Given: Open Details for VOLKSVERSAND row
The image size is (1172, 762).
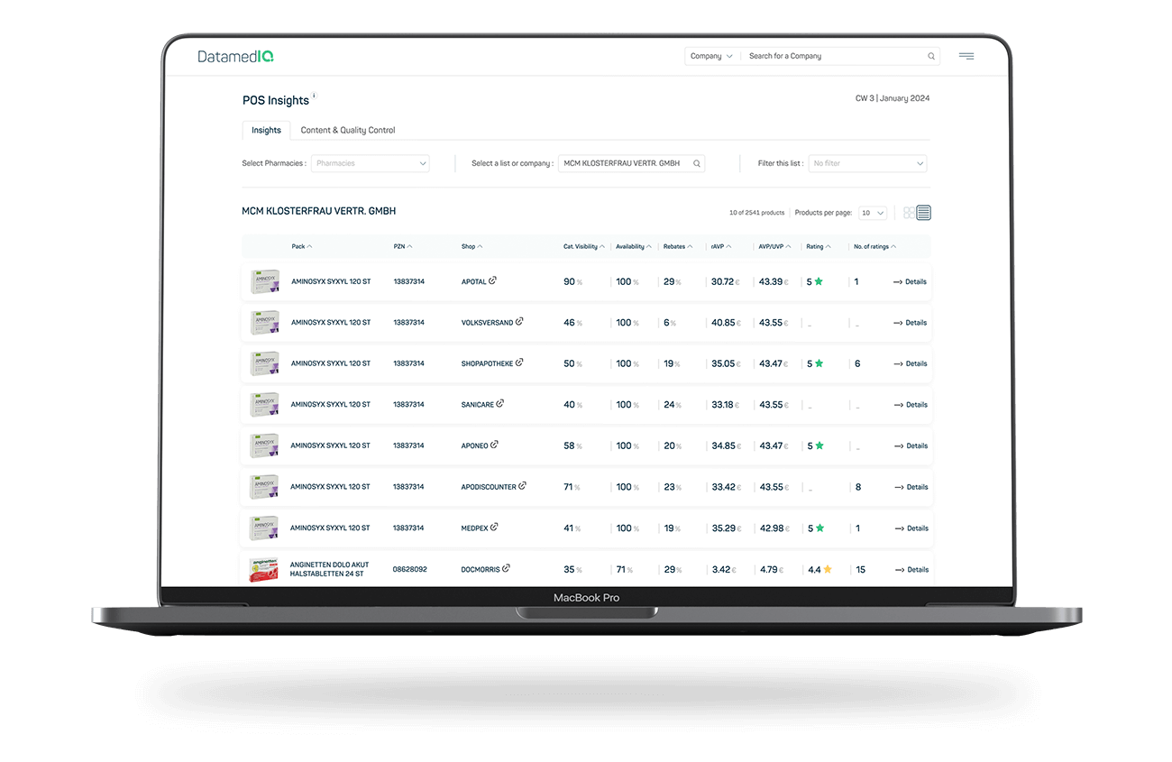Looking at the screenshot, I should tap(910, 322).
